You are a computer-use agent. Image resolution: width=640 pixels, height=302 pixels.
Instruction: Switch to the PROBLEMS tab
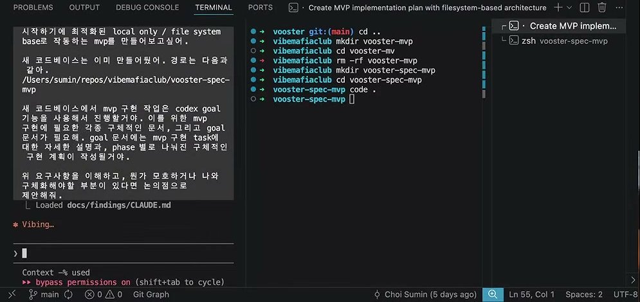click(33, 7)
